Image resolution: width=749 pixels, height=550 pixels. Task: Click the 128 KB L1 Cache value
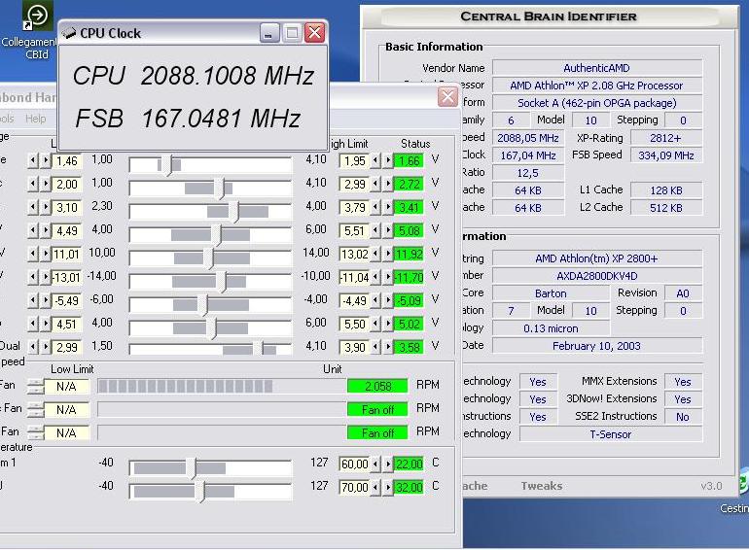tap(666, 190)
